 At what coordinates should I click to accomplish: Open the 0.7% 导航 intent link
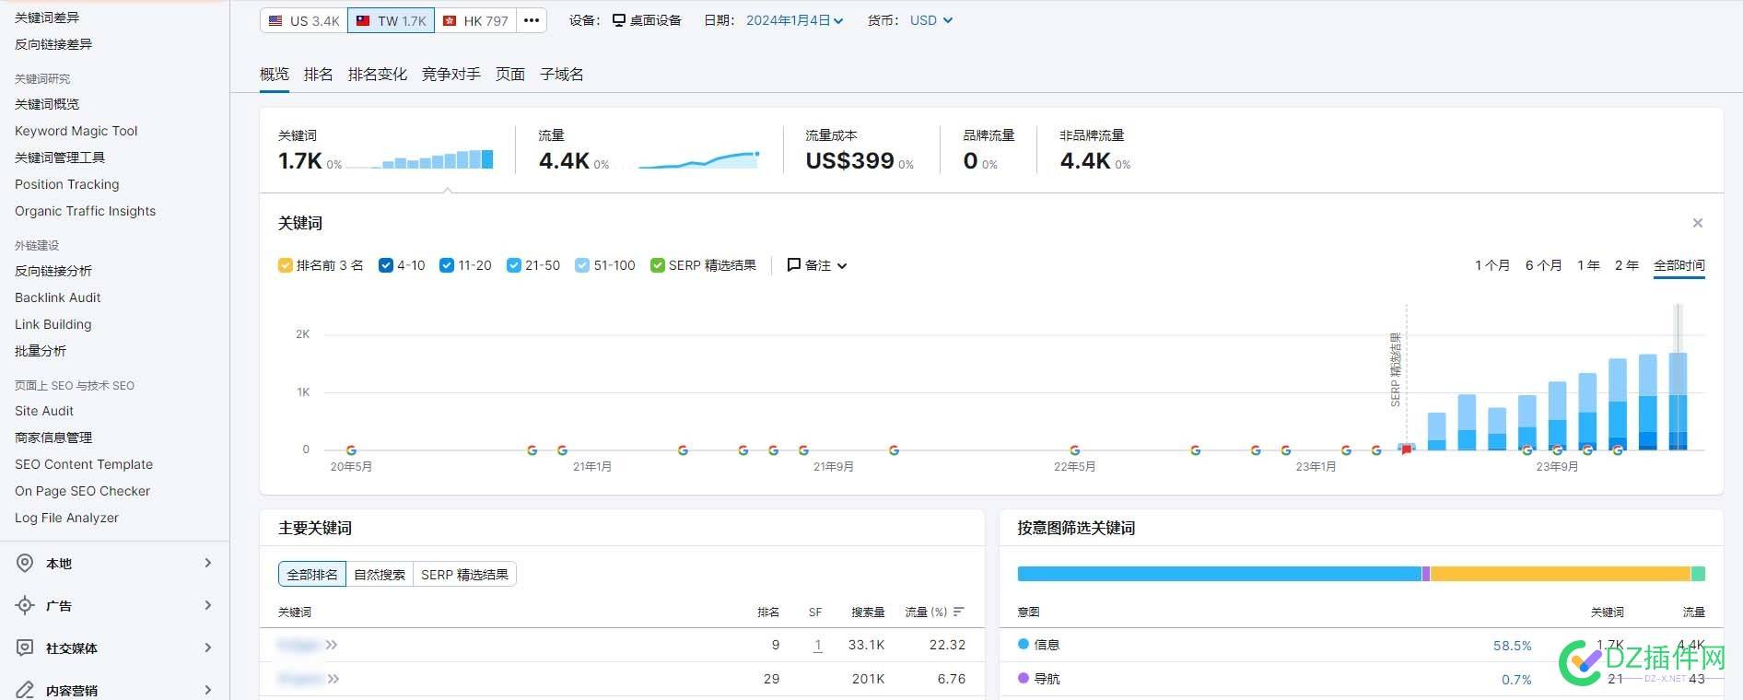(1516, 680)
